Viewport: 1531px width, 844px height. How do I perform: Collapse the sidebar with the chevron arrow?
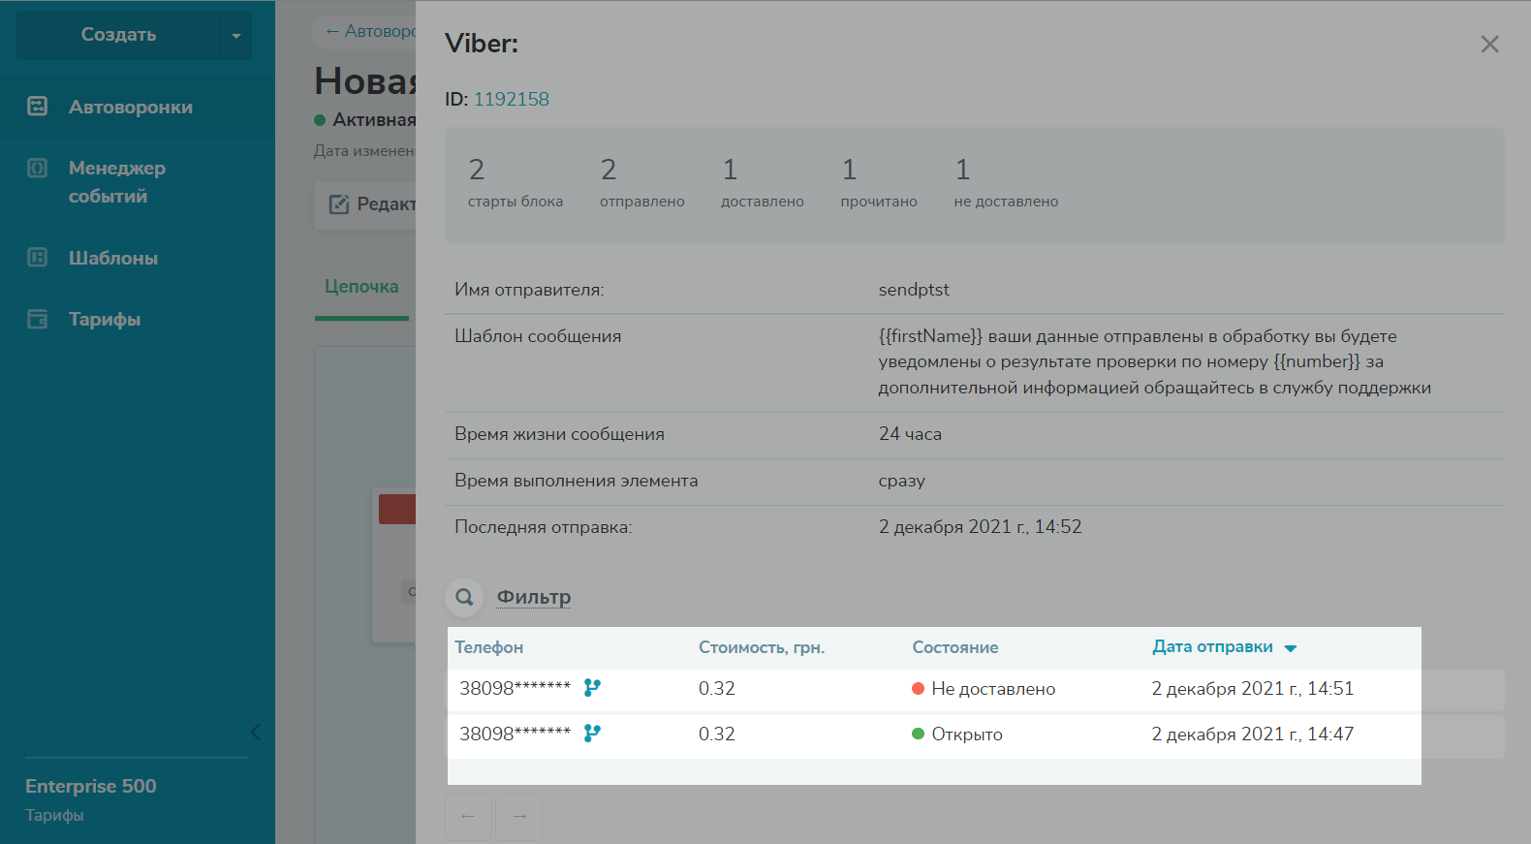click(x=255, y=733)
